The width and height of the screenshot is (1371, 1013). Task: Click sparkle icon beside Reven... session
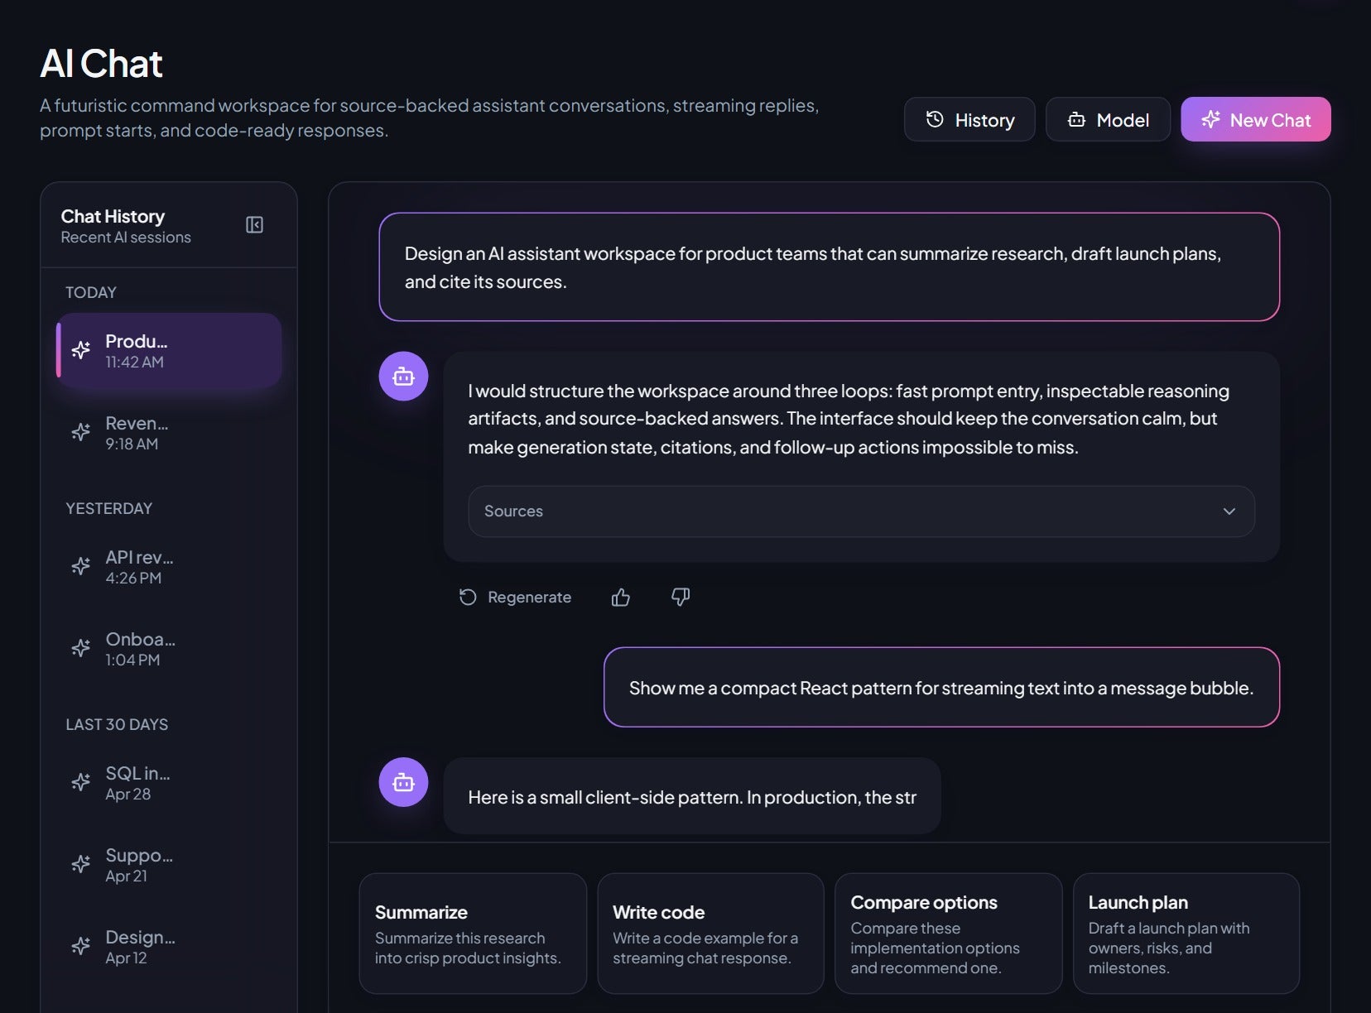pyautogui.click(x=81, y=432)
